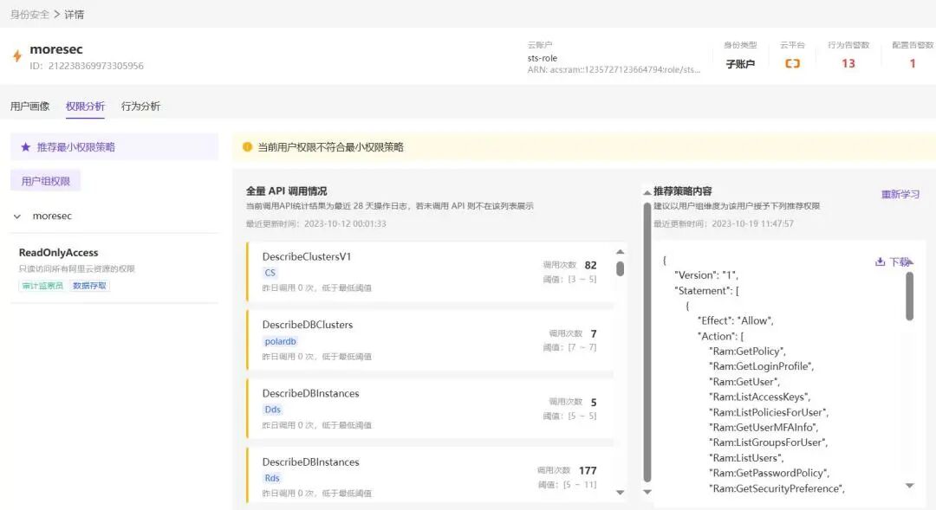Viewport: 936px width, 510px height.
Task: Click the down arrow on the API list scrollbar
Action: pyautogui.click(x=621, y=492)
